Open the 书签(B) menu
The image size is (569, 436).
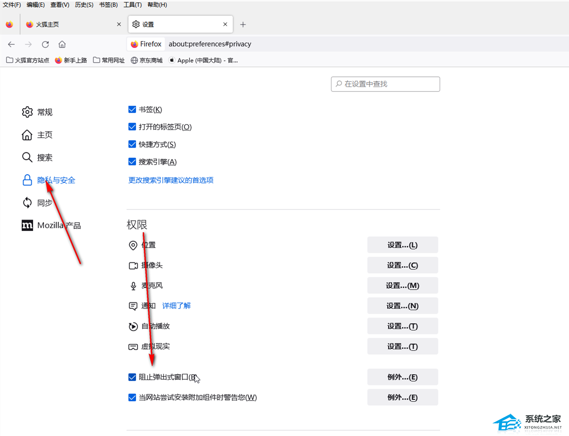[109, 5]
